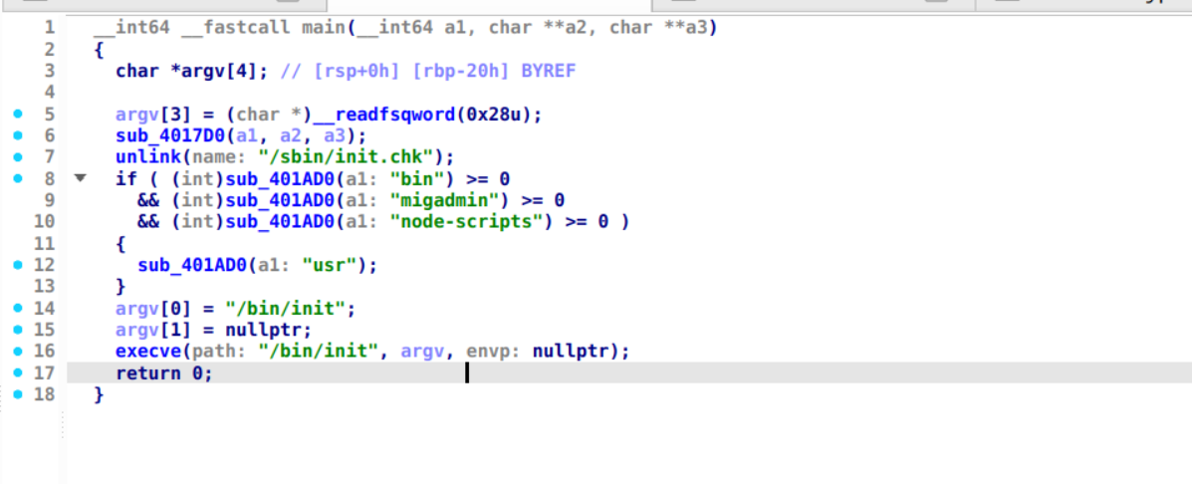
Task: Select line number 4 in gutter
Action: click(50, 93)
